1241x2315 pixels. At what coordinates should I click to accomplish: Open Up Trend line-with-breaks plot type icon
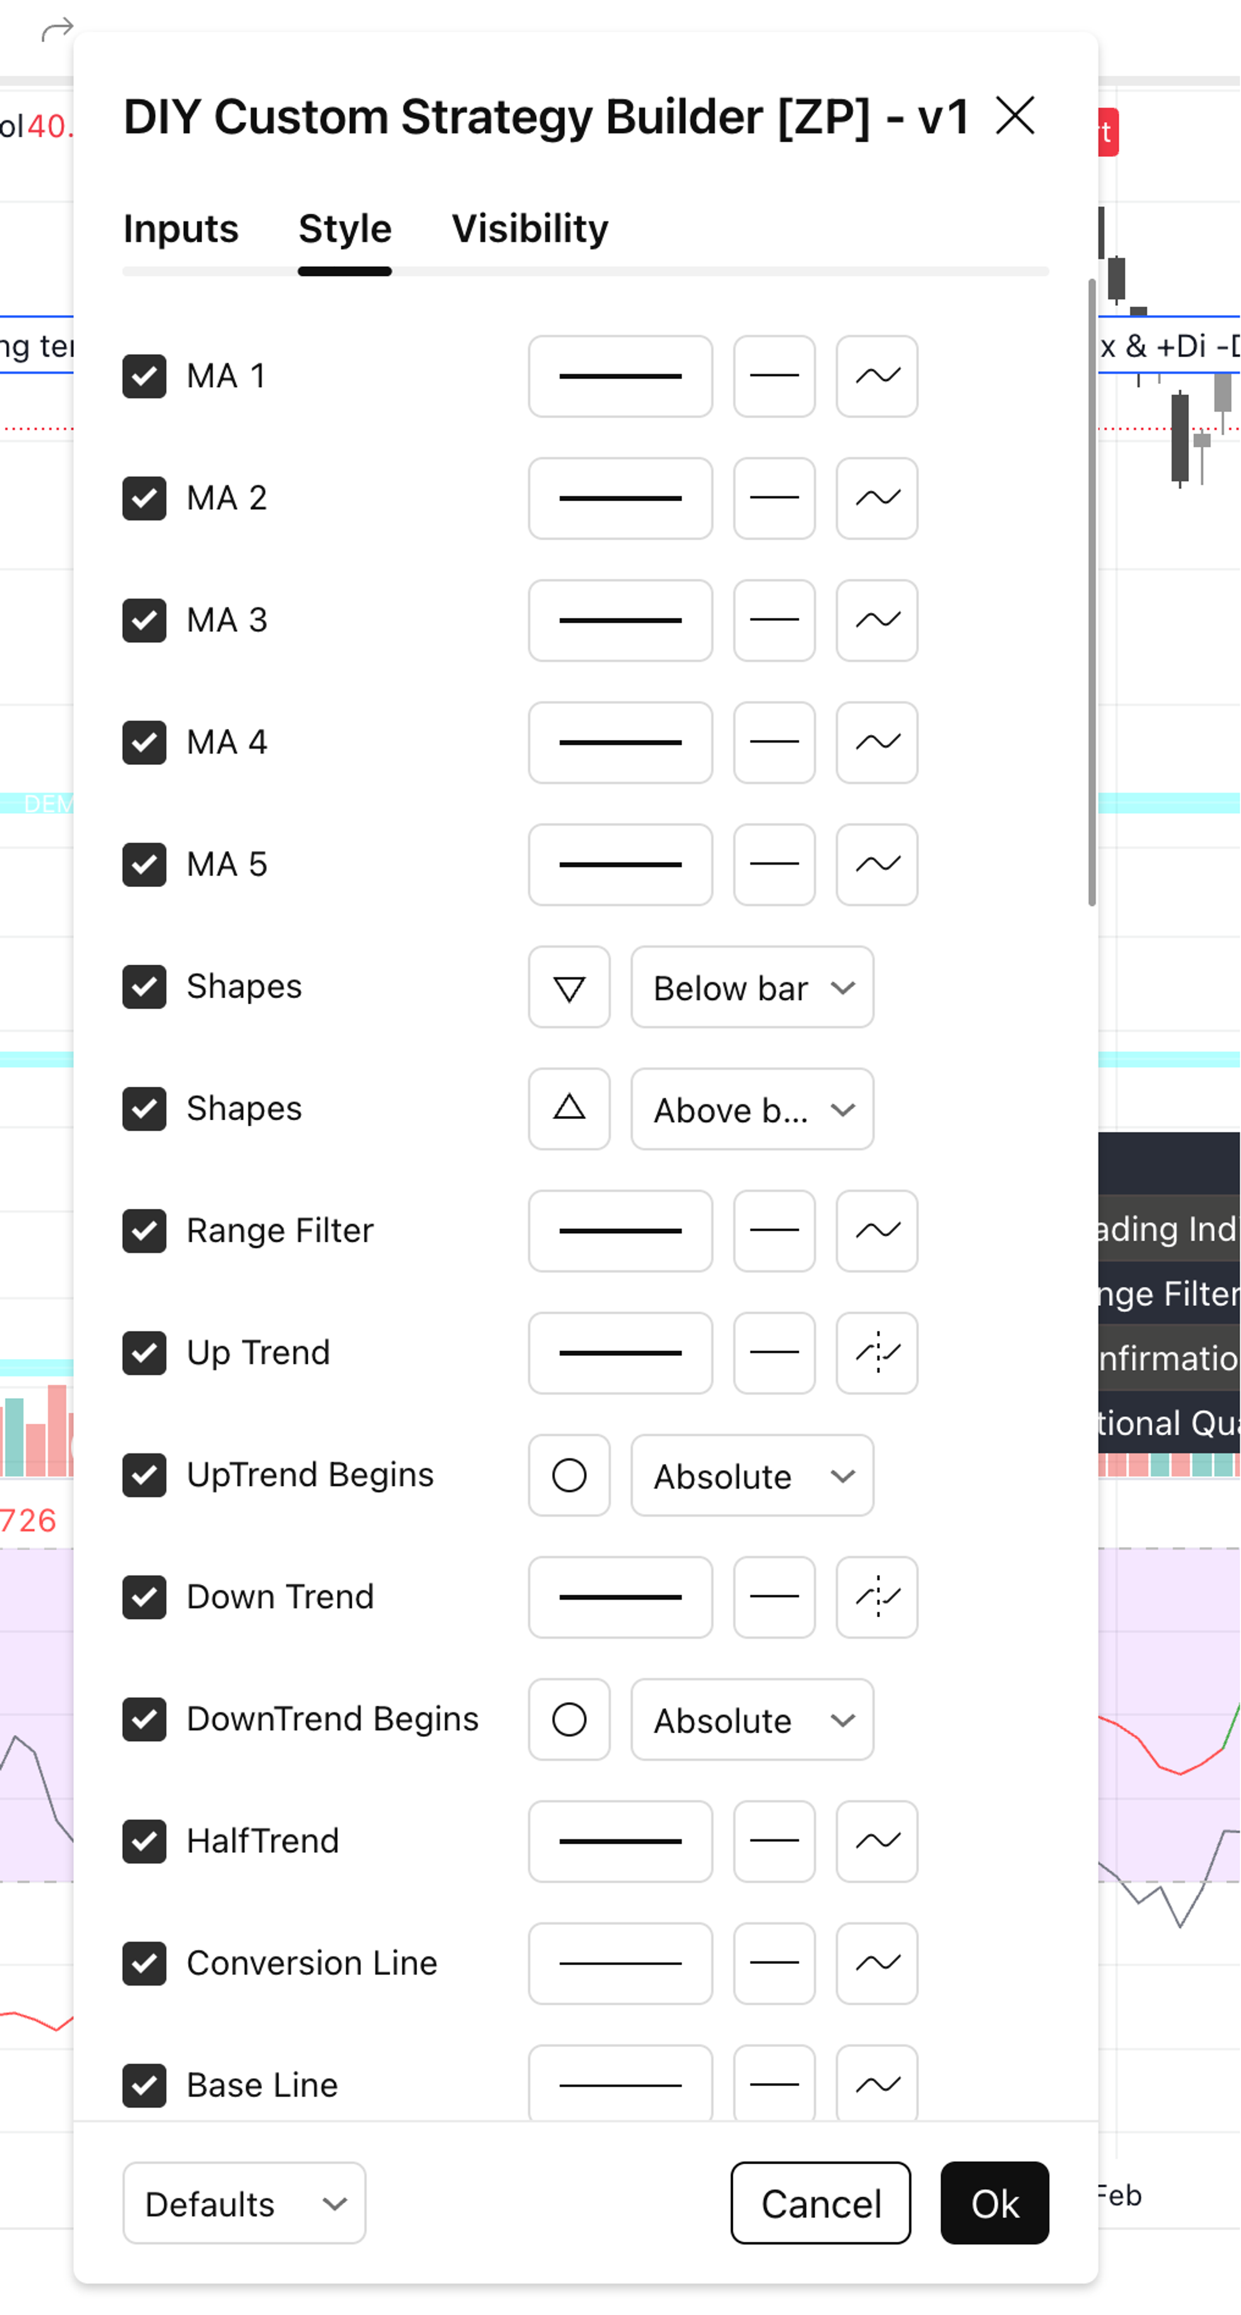[x=877, y=1352]
